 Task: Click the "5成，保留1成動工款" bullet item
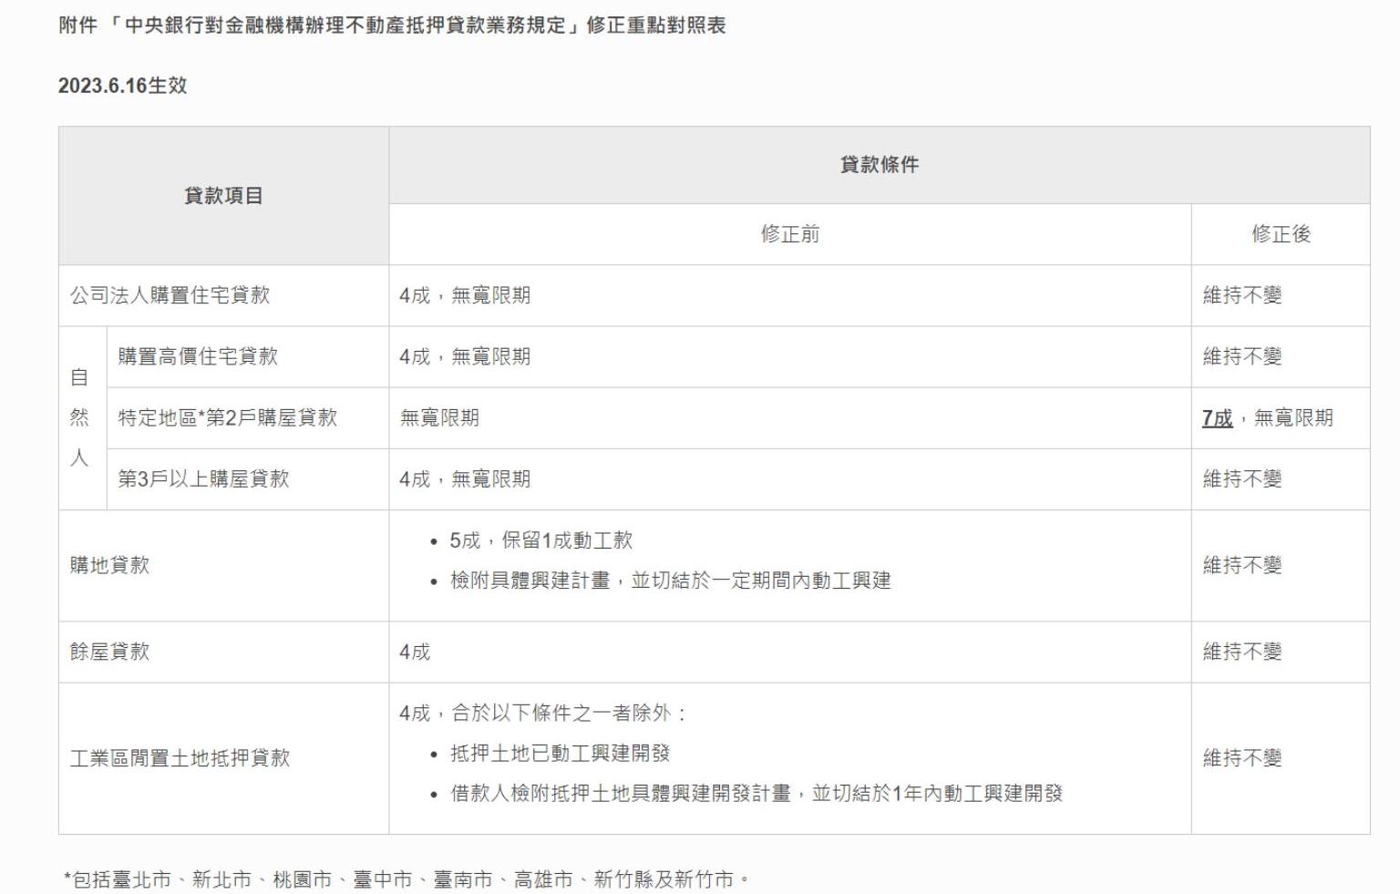pos(540,540)
